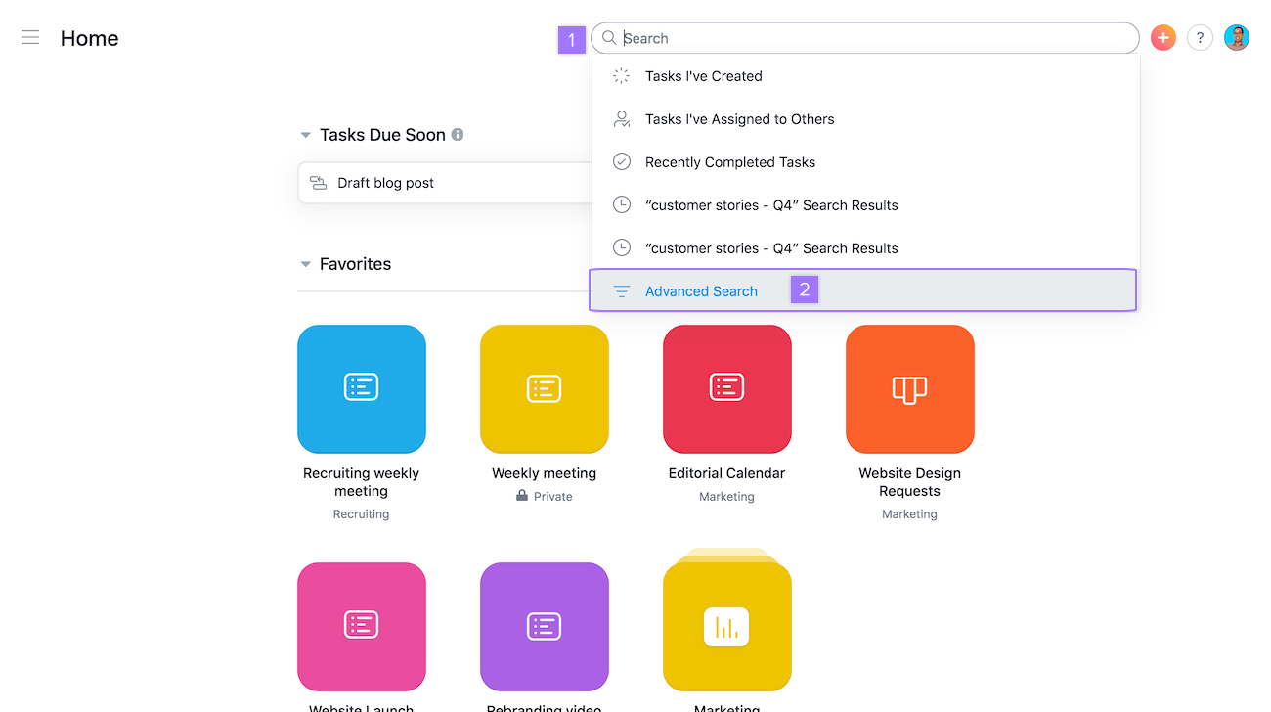The image size is (1271, 712).
Task: Click the Home page title
Action: pyautogui.click(x=89, y=38)
